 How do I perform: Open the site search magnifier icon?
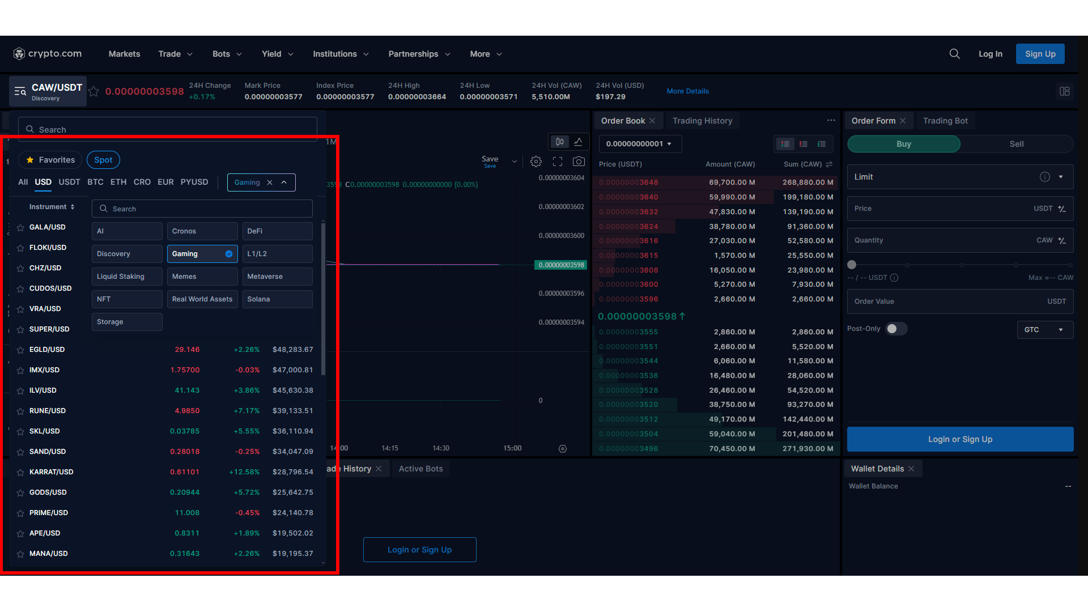pyautogui.click(x=954, y=54)
